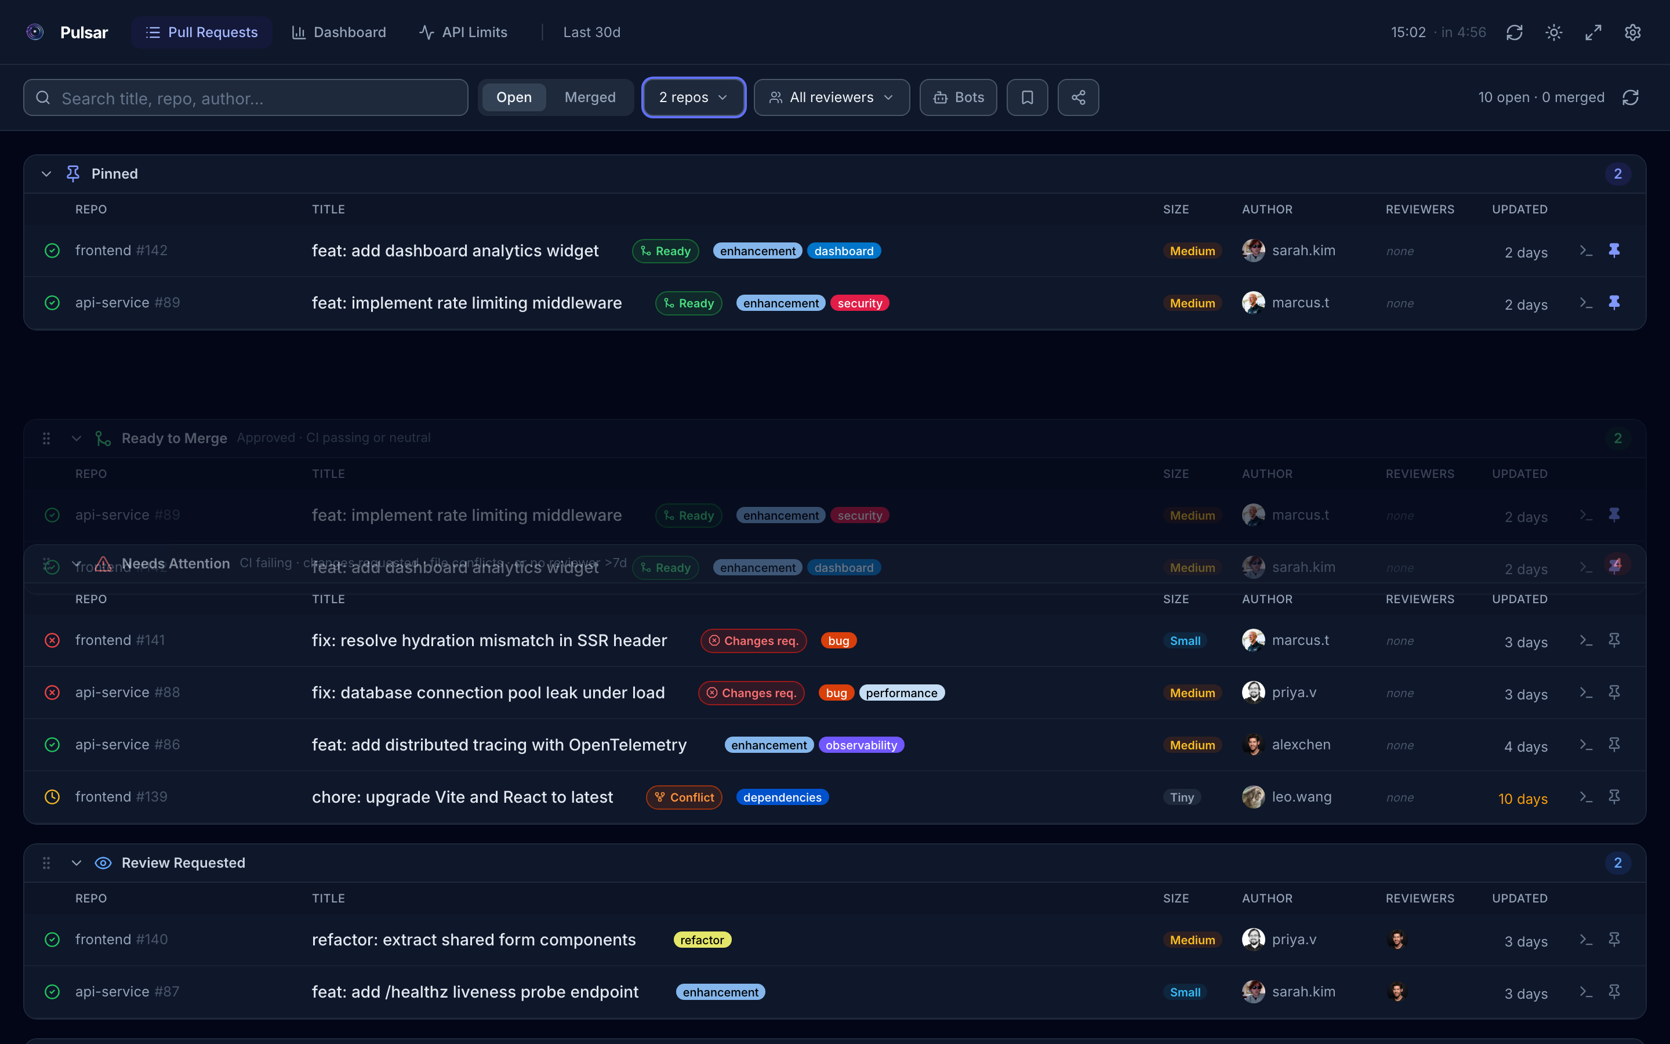
Task: Enter fullscreen mode
Action: coord(1593,32)
